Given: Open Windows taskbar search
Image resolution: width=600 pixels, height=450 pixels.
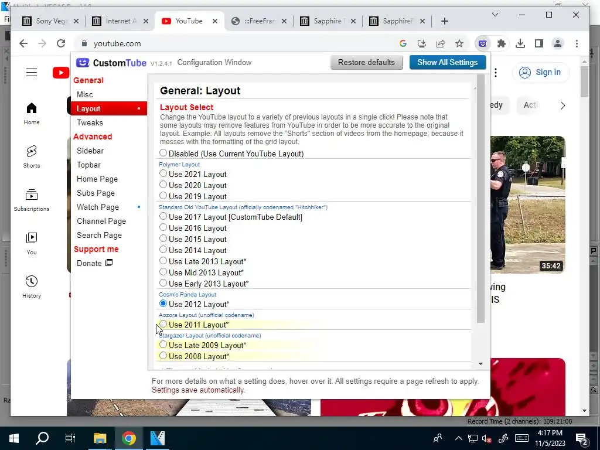Looking at the screenshot, I should coord(42,438).
